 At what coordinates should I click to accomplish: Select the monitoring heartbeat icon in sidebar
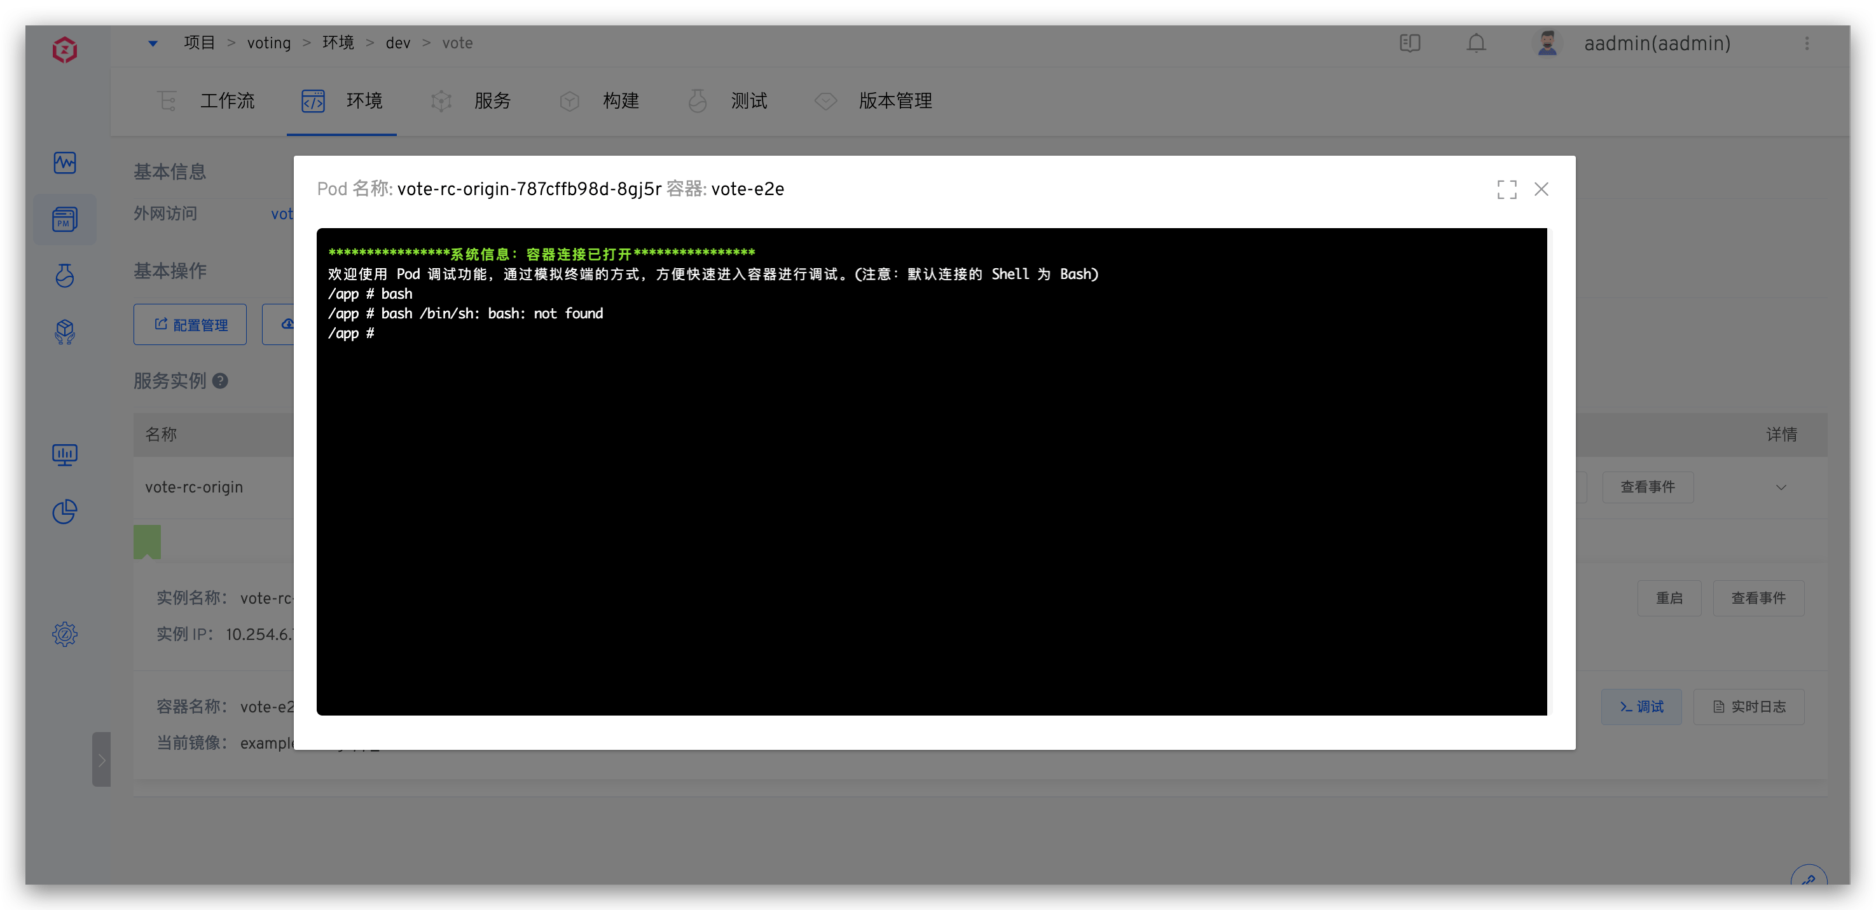click(x=65, y=163)
